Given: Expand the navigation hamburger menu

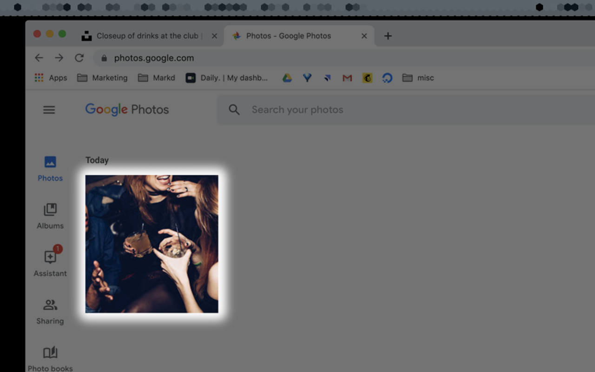Looking at the screenshot, I should tap(49, 109).
